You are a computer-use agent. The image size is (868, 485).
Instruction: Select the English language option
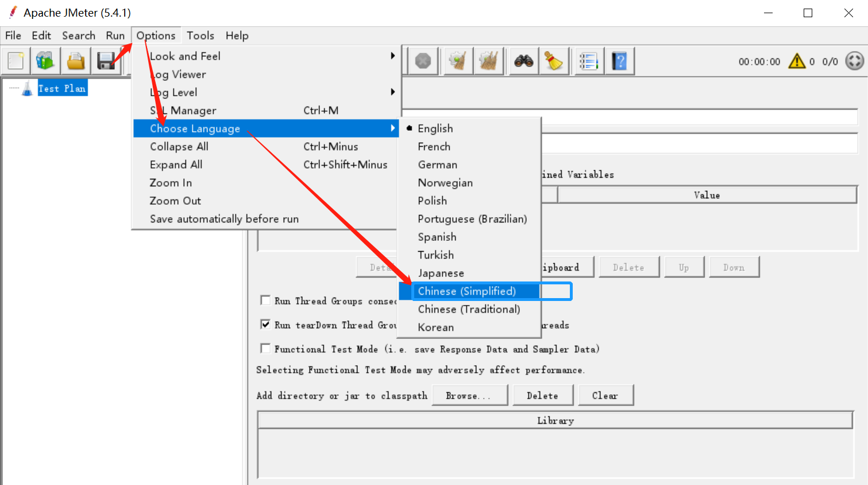coord(470,128)
